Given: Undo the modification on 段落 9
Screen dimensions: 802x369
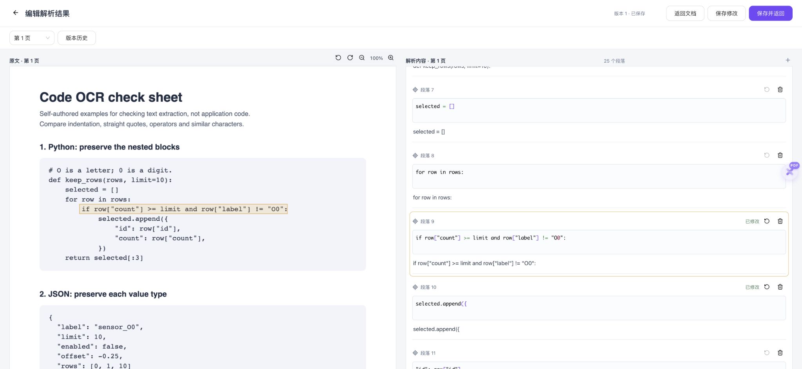Looking at the screenshot, I should (x=767, y=221).
